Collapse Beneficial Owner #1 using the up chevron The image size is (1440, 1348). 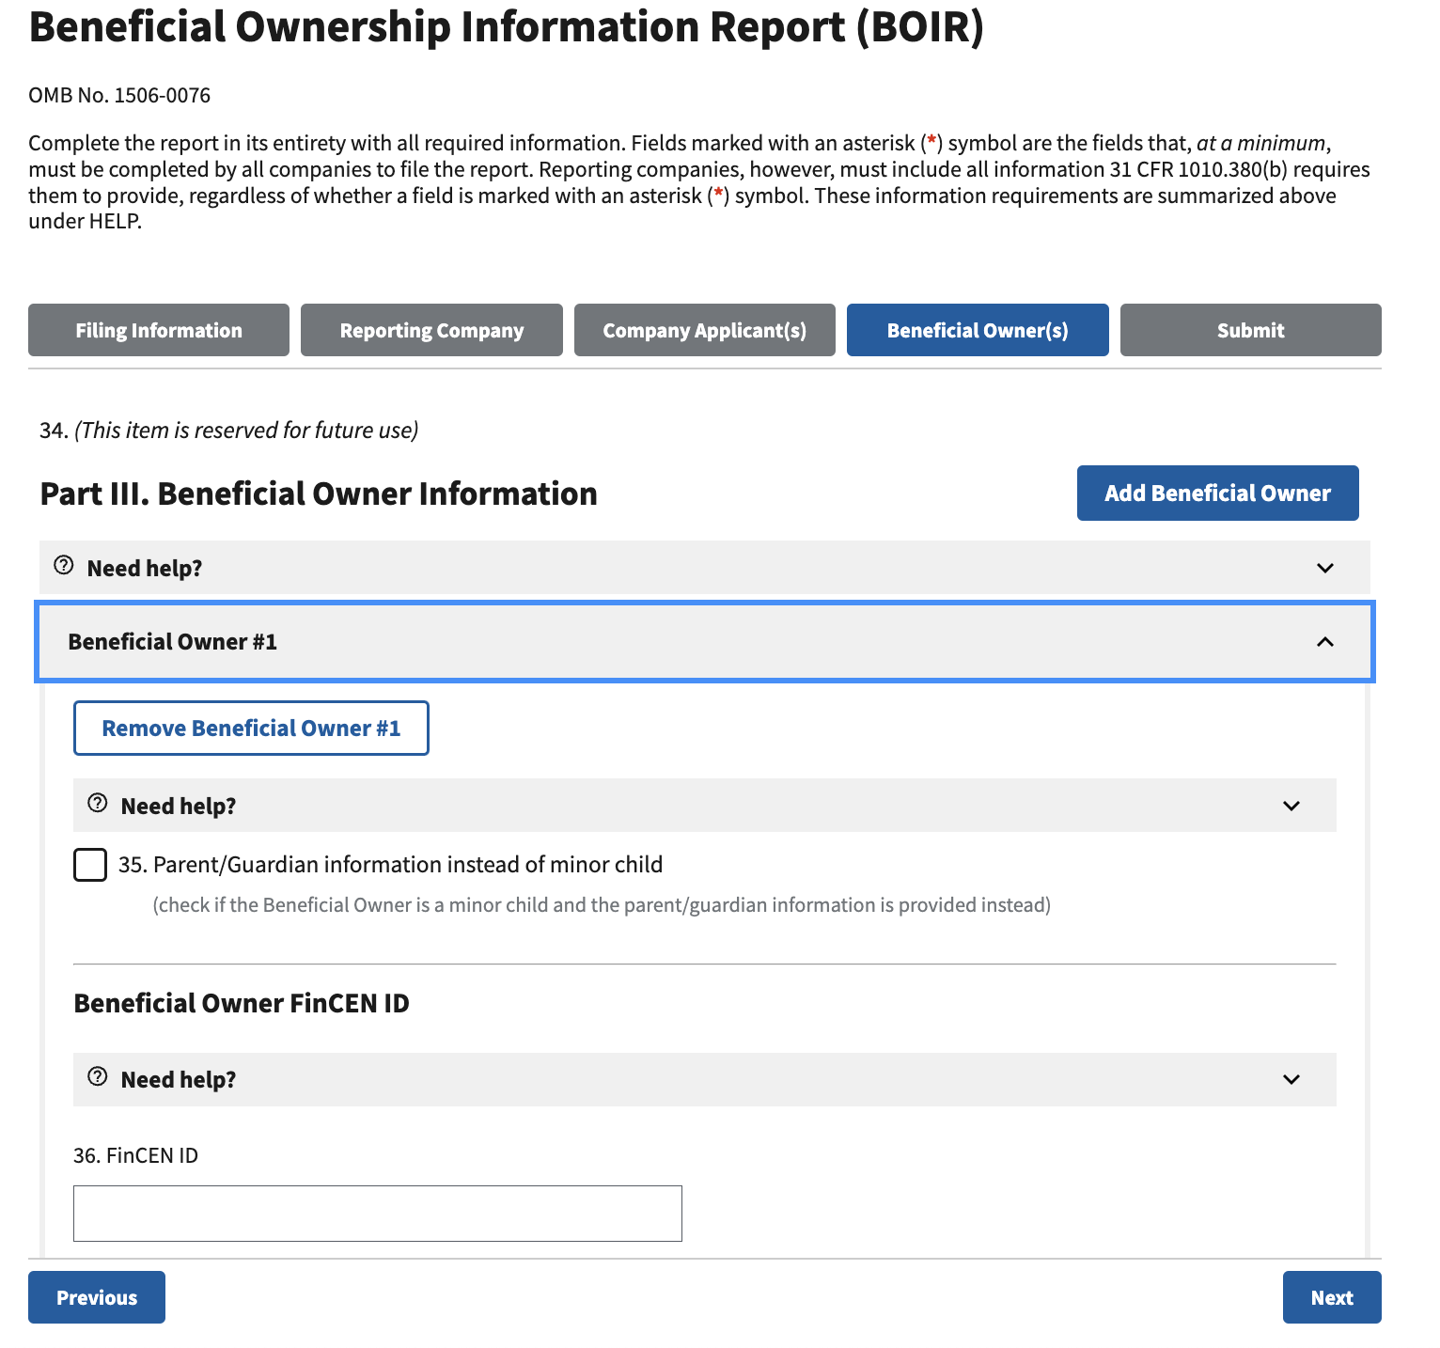tap(1324, 642)
